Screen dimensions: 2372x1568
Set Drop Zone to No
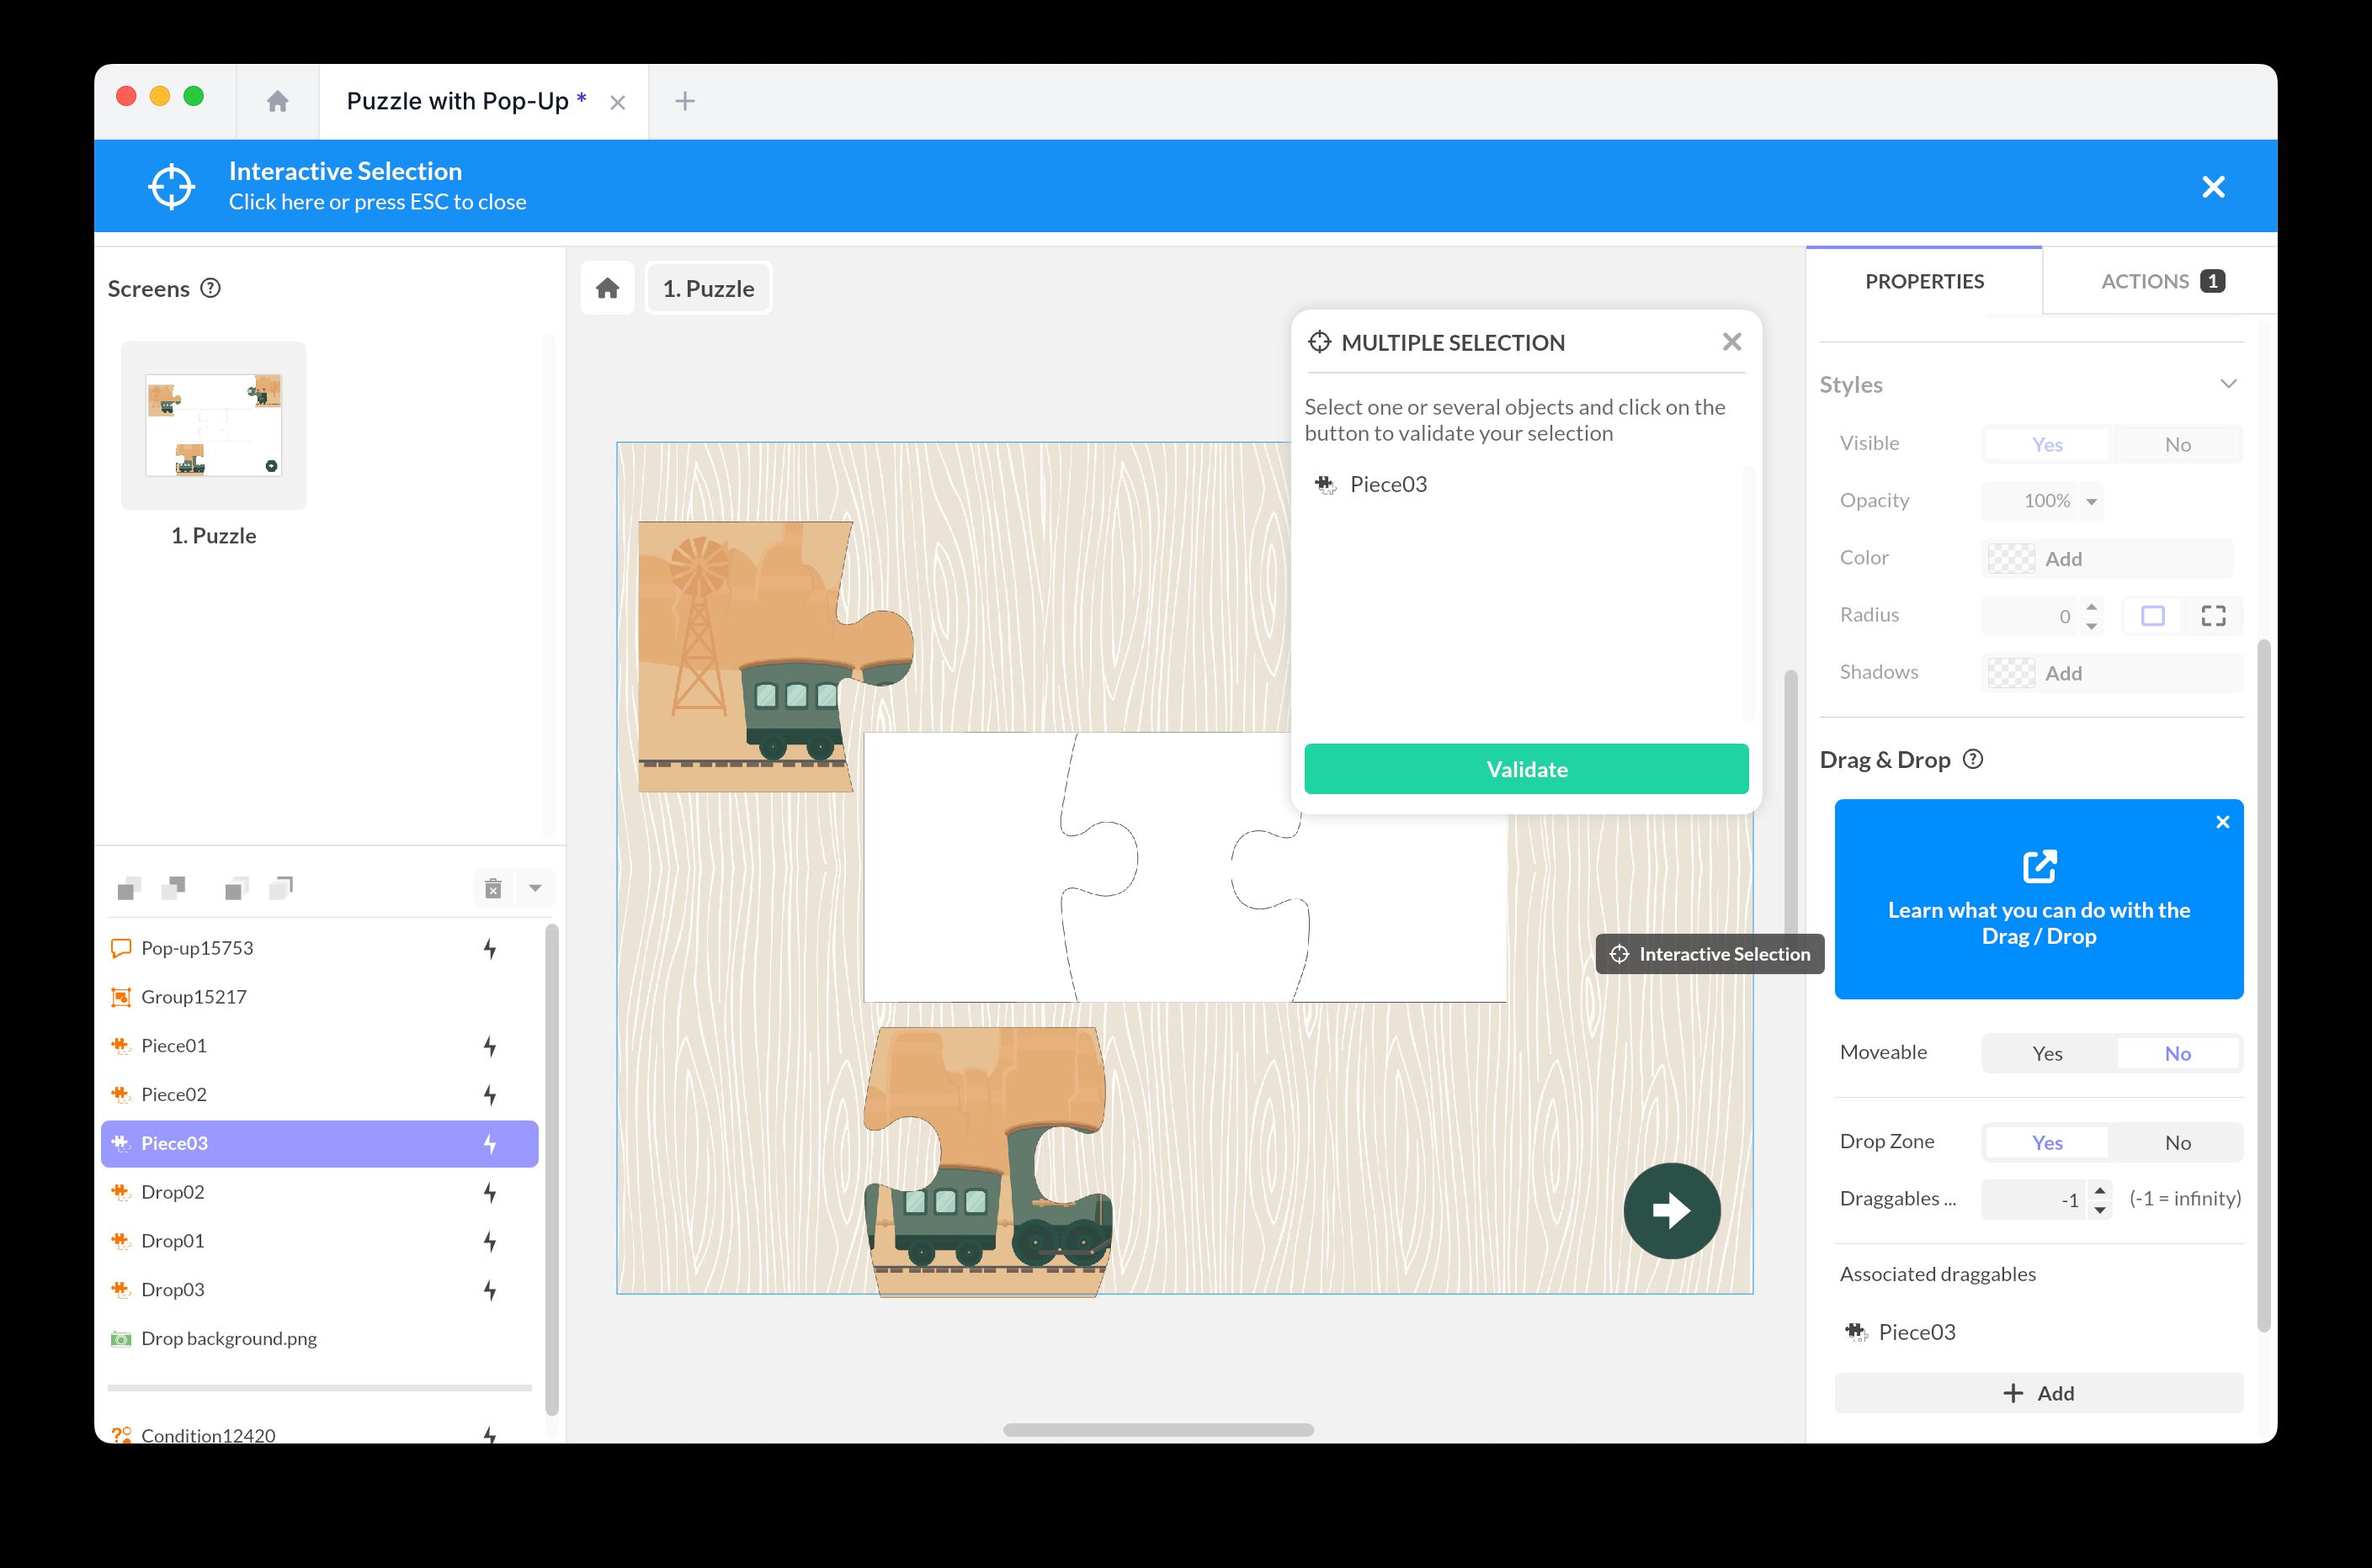point(2177,1142)
